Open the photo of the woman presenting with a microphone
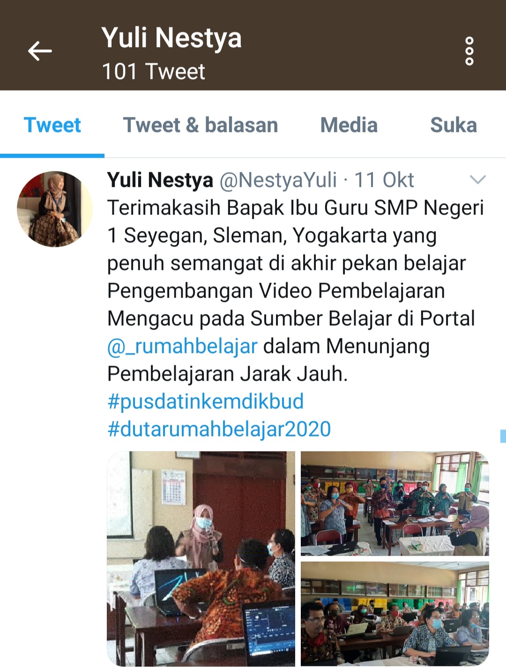Image resolution: width=506 pixels, height=672 pixels. coord(201,559)
